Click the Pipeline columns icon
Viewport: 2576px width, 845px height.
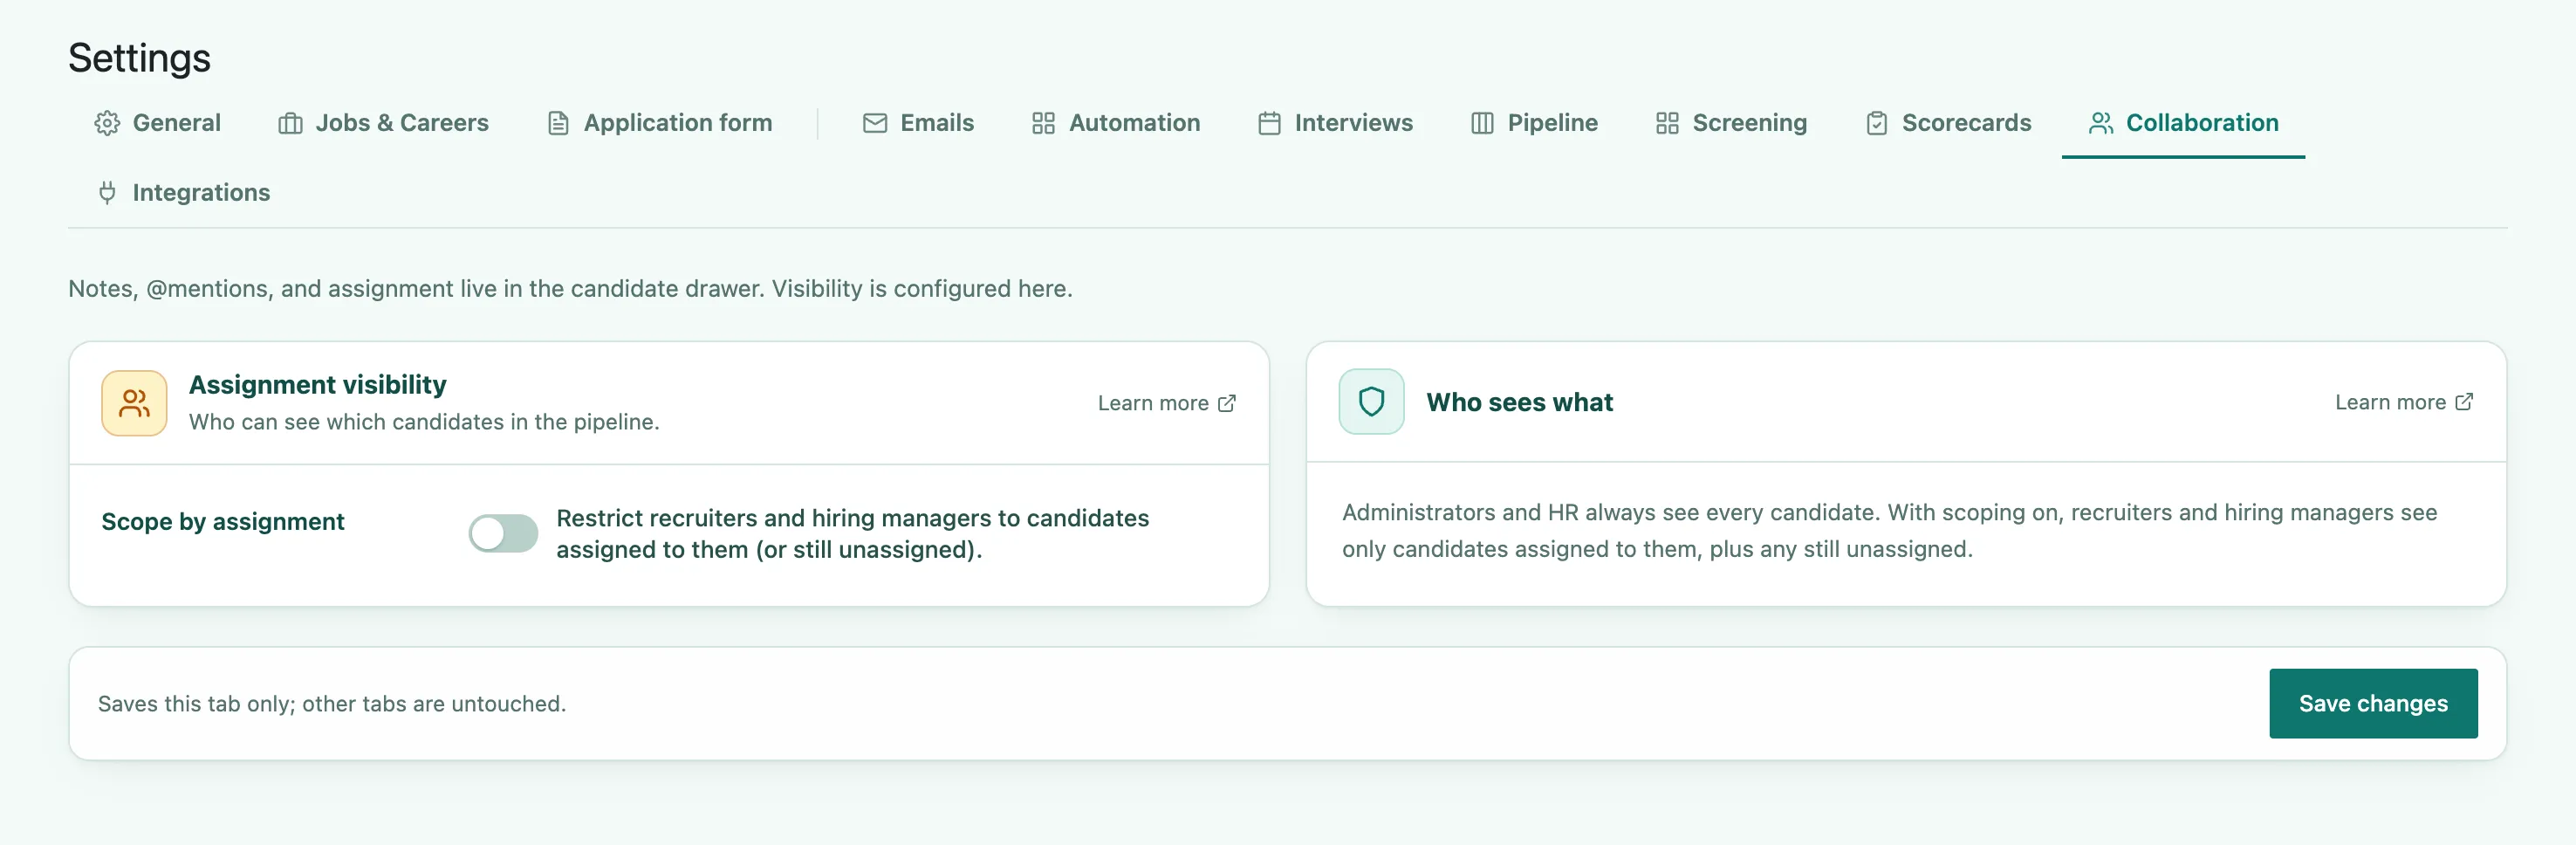pos(1482,123)
